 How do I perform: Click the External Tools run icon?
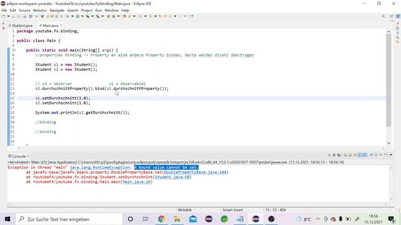[98, 16]
